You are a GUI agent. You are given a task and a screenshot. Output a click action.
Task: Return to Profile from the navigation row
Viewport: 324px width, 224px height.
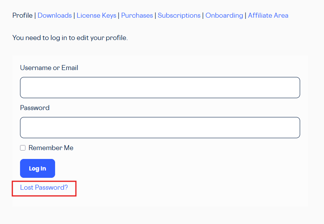[x=22, y=15]
